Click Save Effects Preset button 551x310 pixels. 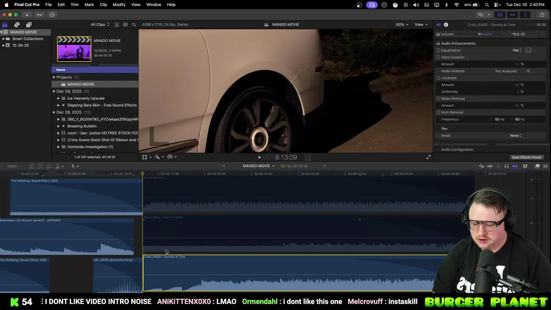click(x=526, y=157)
